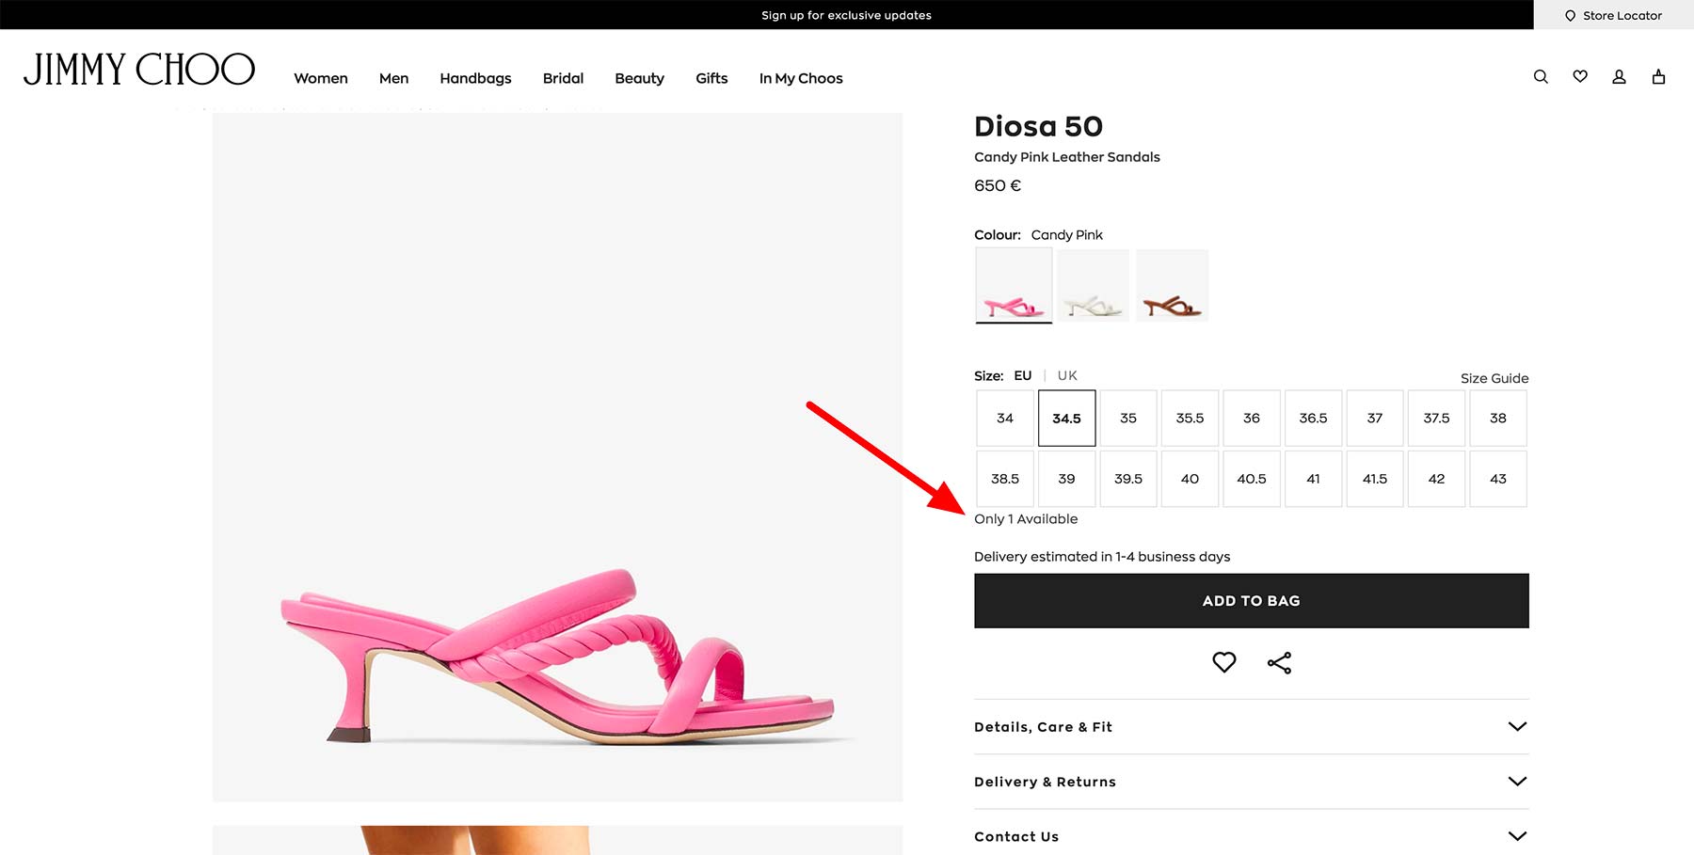Image resolution: width=1694 pixels, height=855 pixels.
Task: Open the Handbags menu
Action: (x=475, y=78)
